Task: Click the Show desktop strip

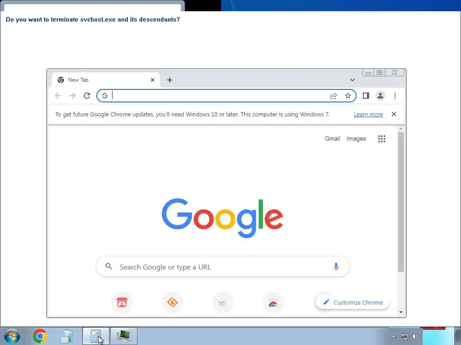Action: (x=457, y=336)
